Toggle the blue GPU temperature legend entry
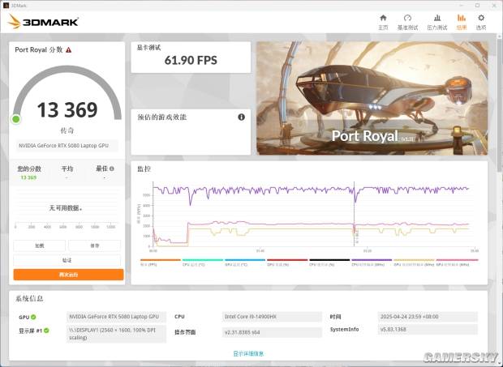The image size is (503, 367). coord(245,262)
